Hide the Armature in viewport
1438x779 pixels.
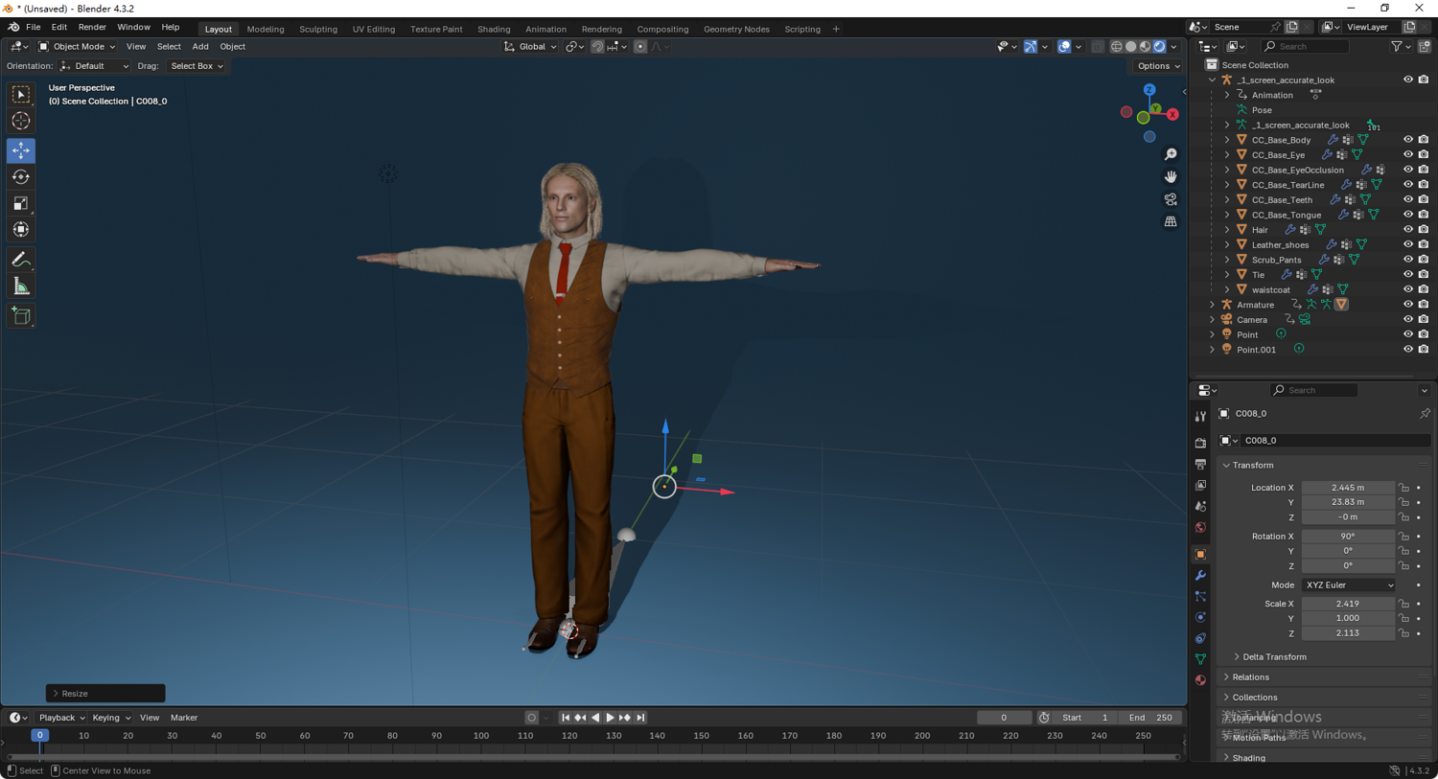(1408, 305)
